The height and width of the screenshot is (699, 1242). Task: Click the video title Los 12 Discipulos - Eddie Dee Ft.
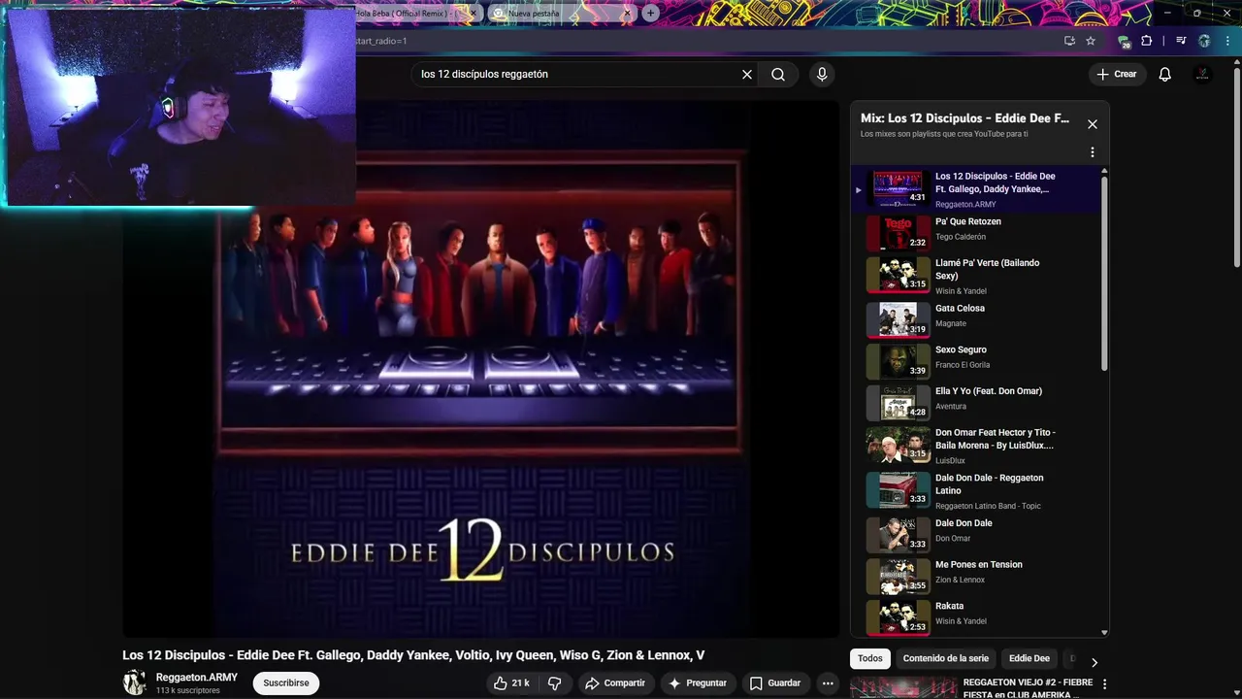pyautogui.click(x=413, y=655)
